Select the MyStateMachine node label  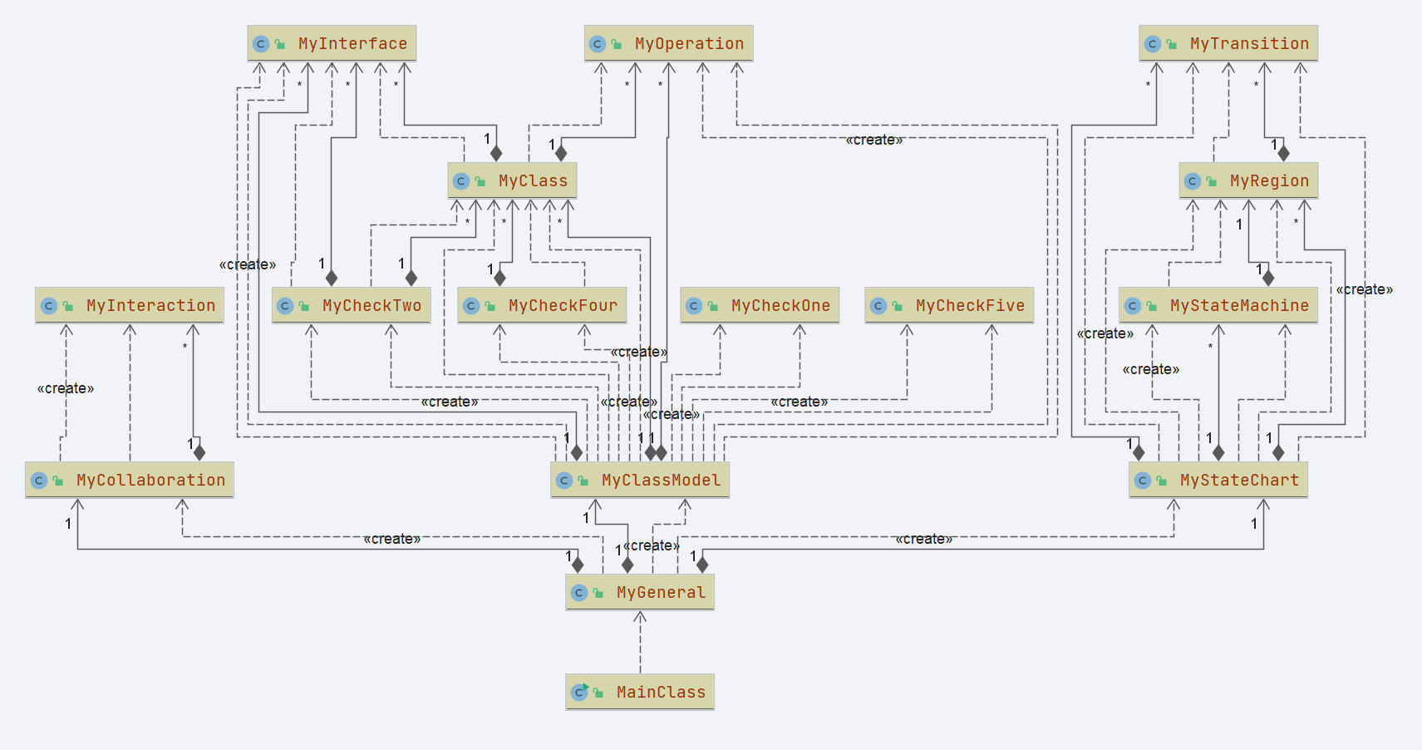1239,306
